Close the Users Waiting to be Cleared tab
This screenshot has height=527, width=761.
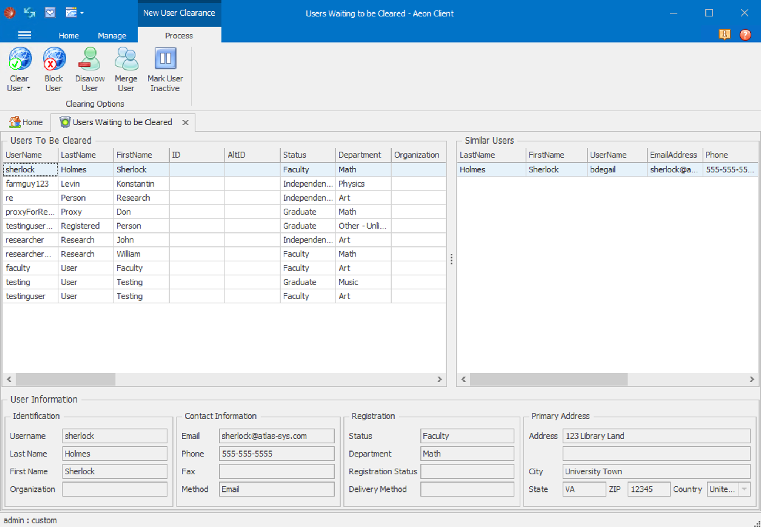pos(185,122)
